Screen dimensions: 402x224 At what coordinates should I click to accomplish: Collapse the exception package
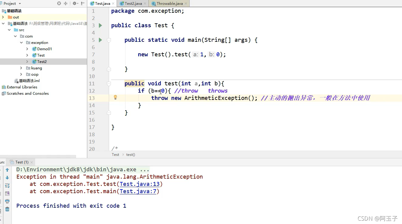21,43
